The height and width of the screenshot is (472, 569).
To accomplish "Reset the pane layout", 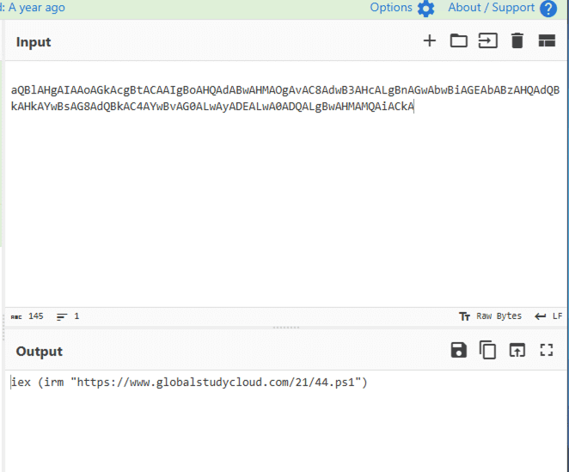I will [547, 41].
